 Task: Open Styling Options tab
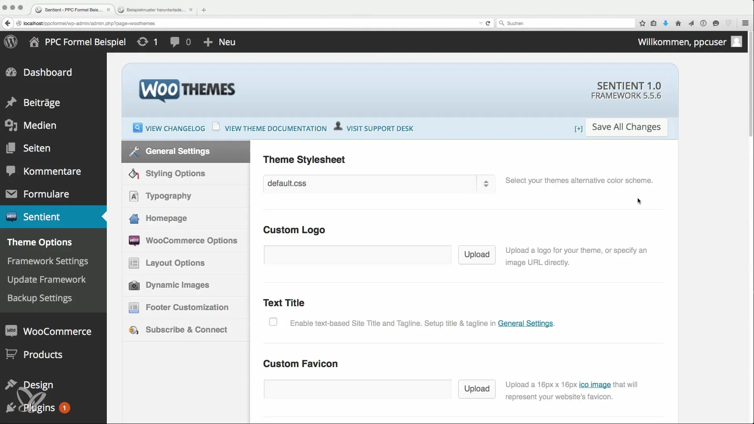(186, 174)
